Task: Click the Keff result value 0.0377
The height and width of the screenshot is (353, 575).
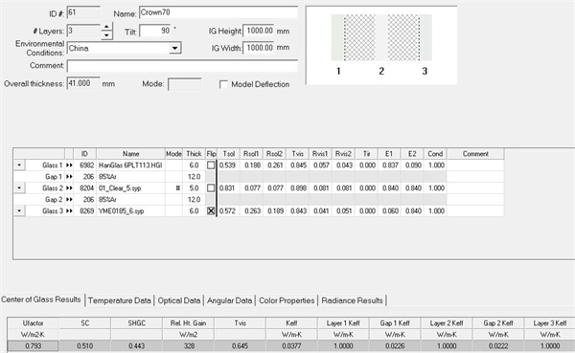Action: point(291,346)
